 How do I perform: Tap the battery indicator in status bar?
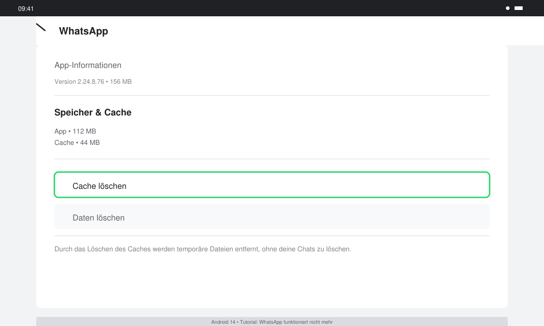[x=519, y=8]
